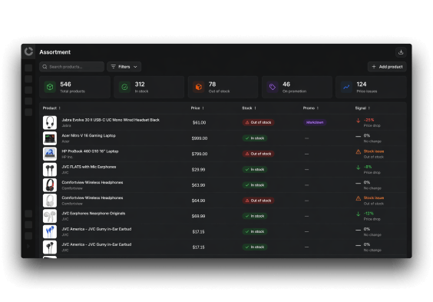Select the Total products icon
This screenshot has width=433, height=302.
50,87
